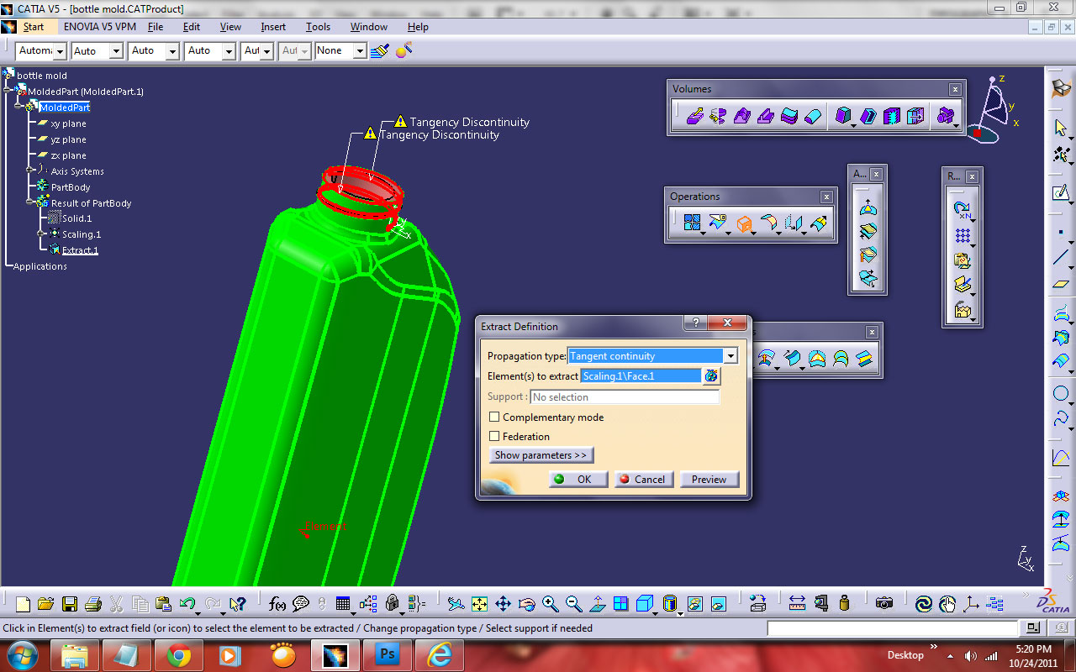Click the Fit All In icon
The image size is (1076, 672).
[x=479, y=604]
